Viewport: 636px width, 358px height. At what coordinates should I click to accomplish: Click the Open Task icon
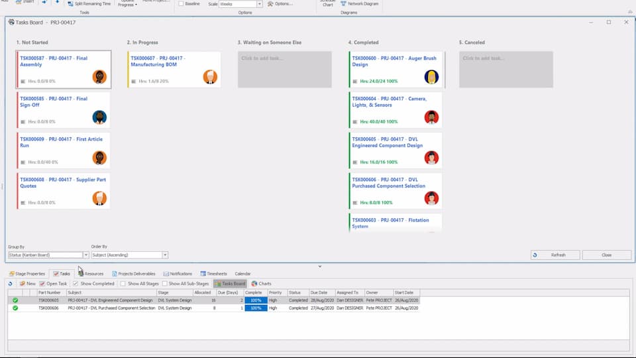[x=42, y=284]
